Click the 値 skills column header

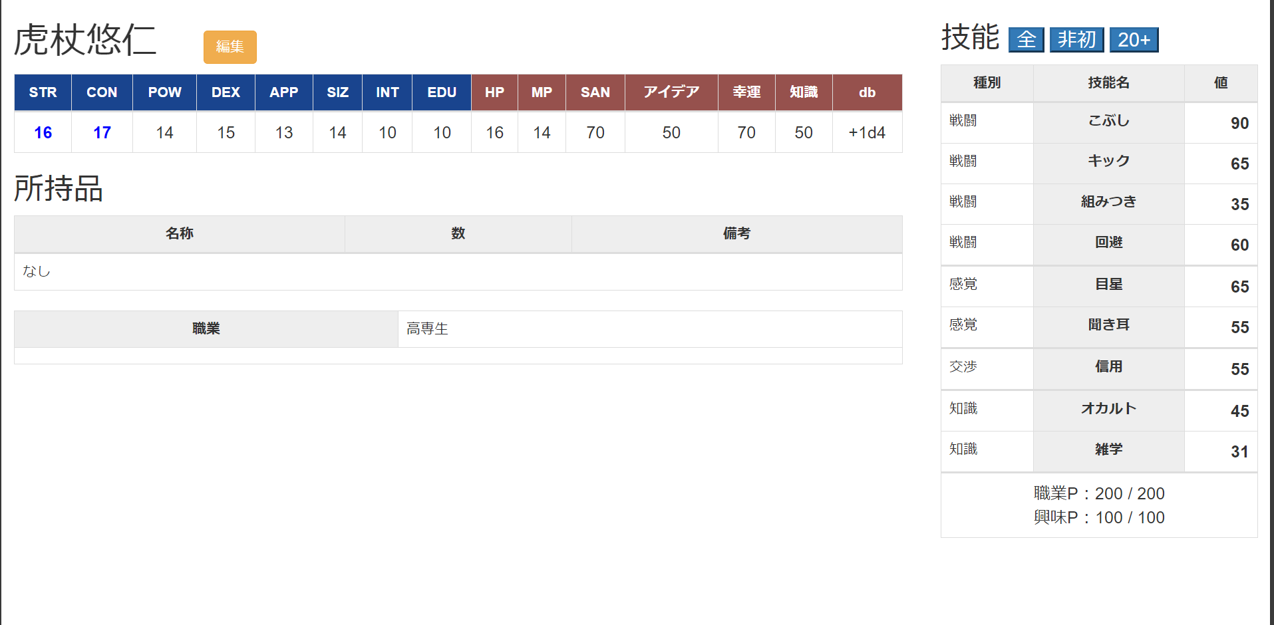click(x=1221, y=82)
